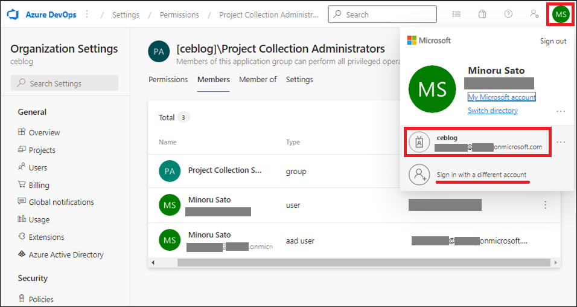
Task: Open Billing in the settings sidebar
Action: (x=39, y=185)
